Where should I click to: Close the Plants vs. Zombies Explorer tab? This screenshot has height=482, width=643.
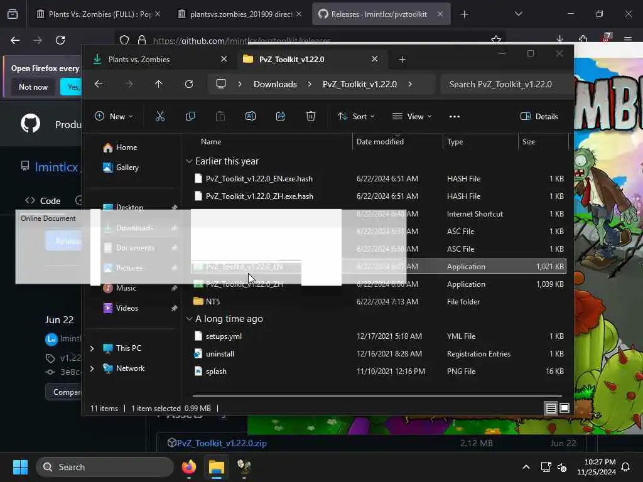[224, 59]
